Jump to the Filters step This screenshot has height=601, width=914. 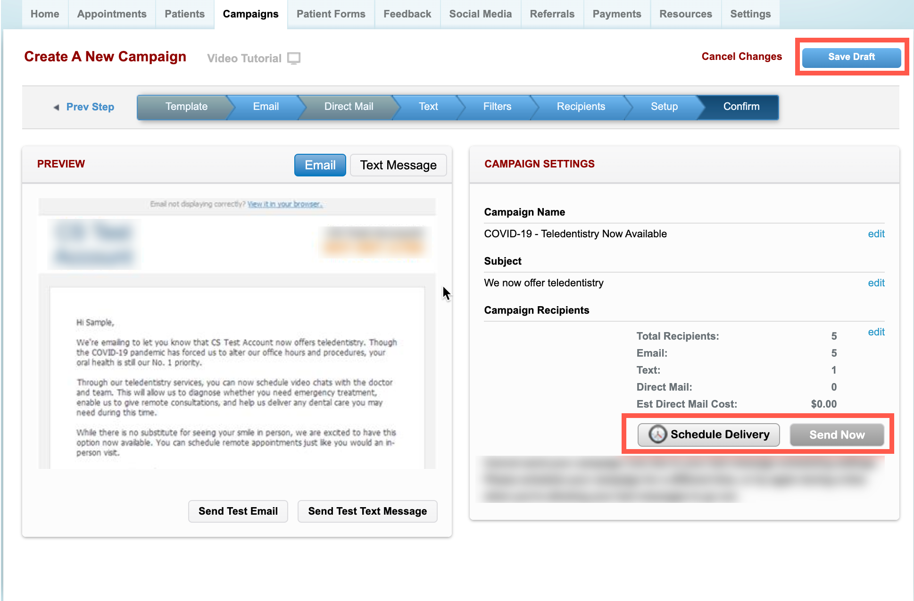pyautogui.click(x=497, y=107)
